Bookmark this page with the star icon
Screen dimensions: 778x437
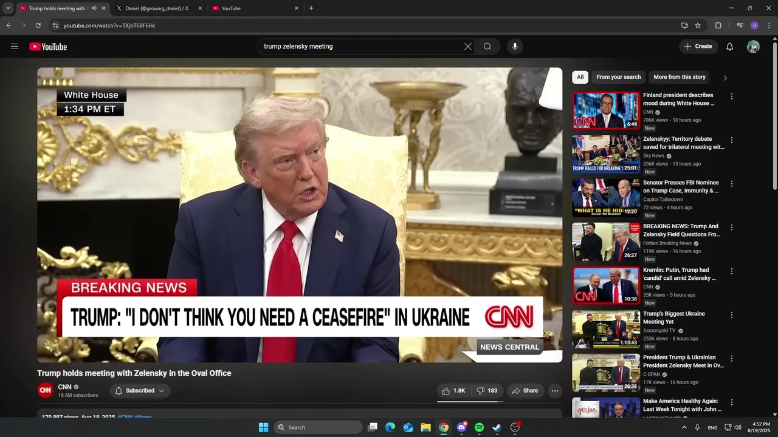pos(698,25)
